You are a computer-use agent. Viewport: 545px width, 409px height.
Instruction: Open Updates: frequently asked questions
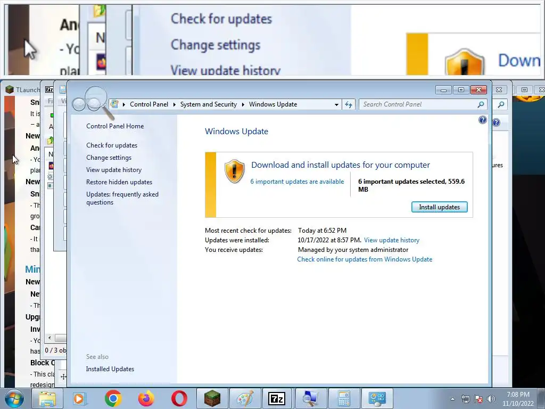[122, 198]
